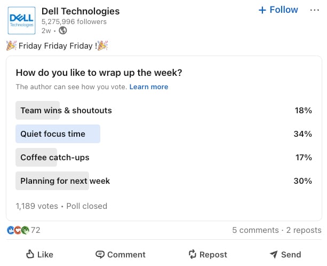This screenshot has width=327, height=266.
Task: Select the Quiet focus time option
Action: (53, 134)
